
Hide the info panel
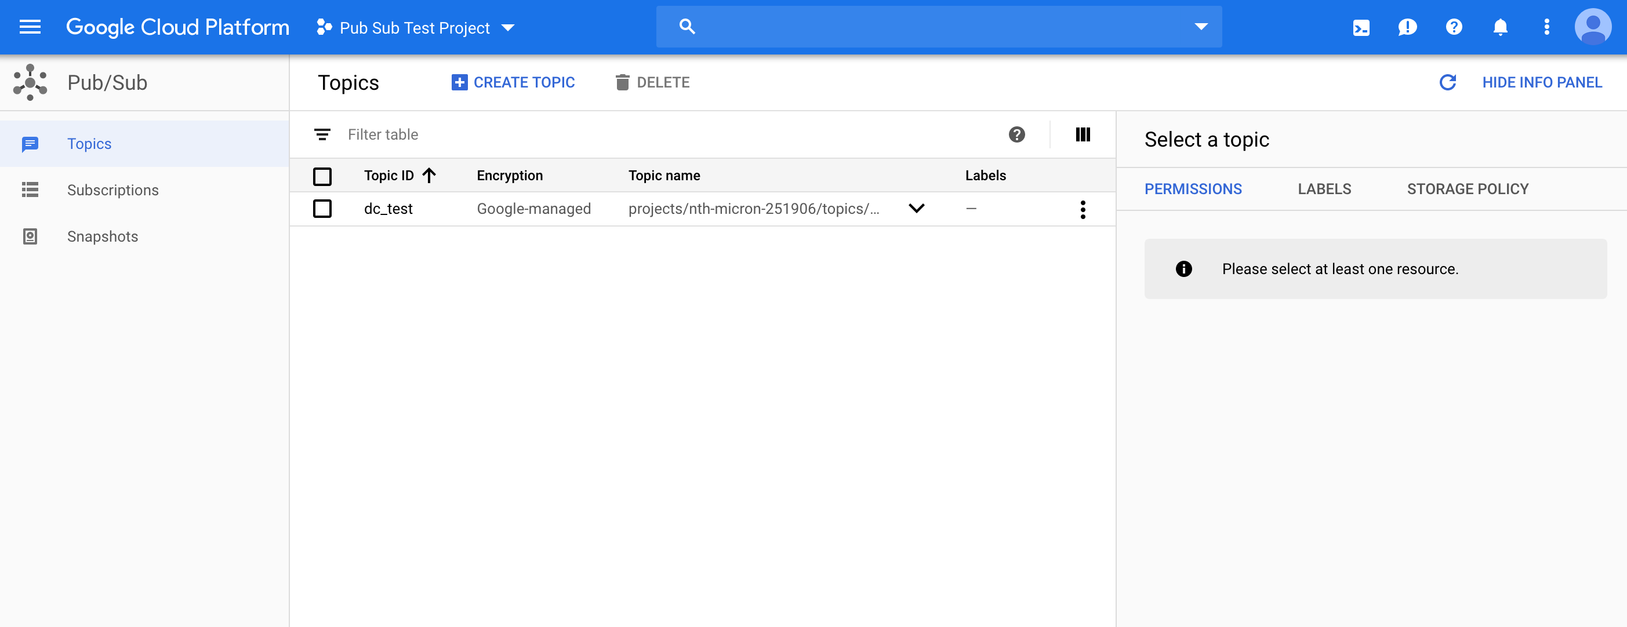1542,82
